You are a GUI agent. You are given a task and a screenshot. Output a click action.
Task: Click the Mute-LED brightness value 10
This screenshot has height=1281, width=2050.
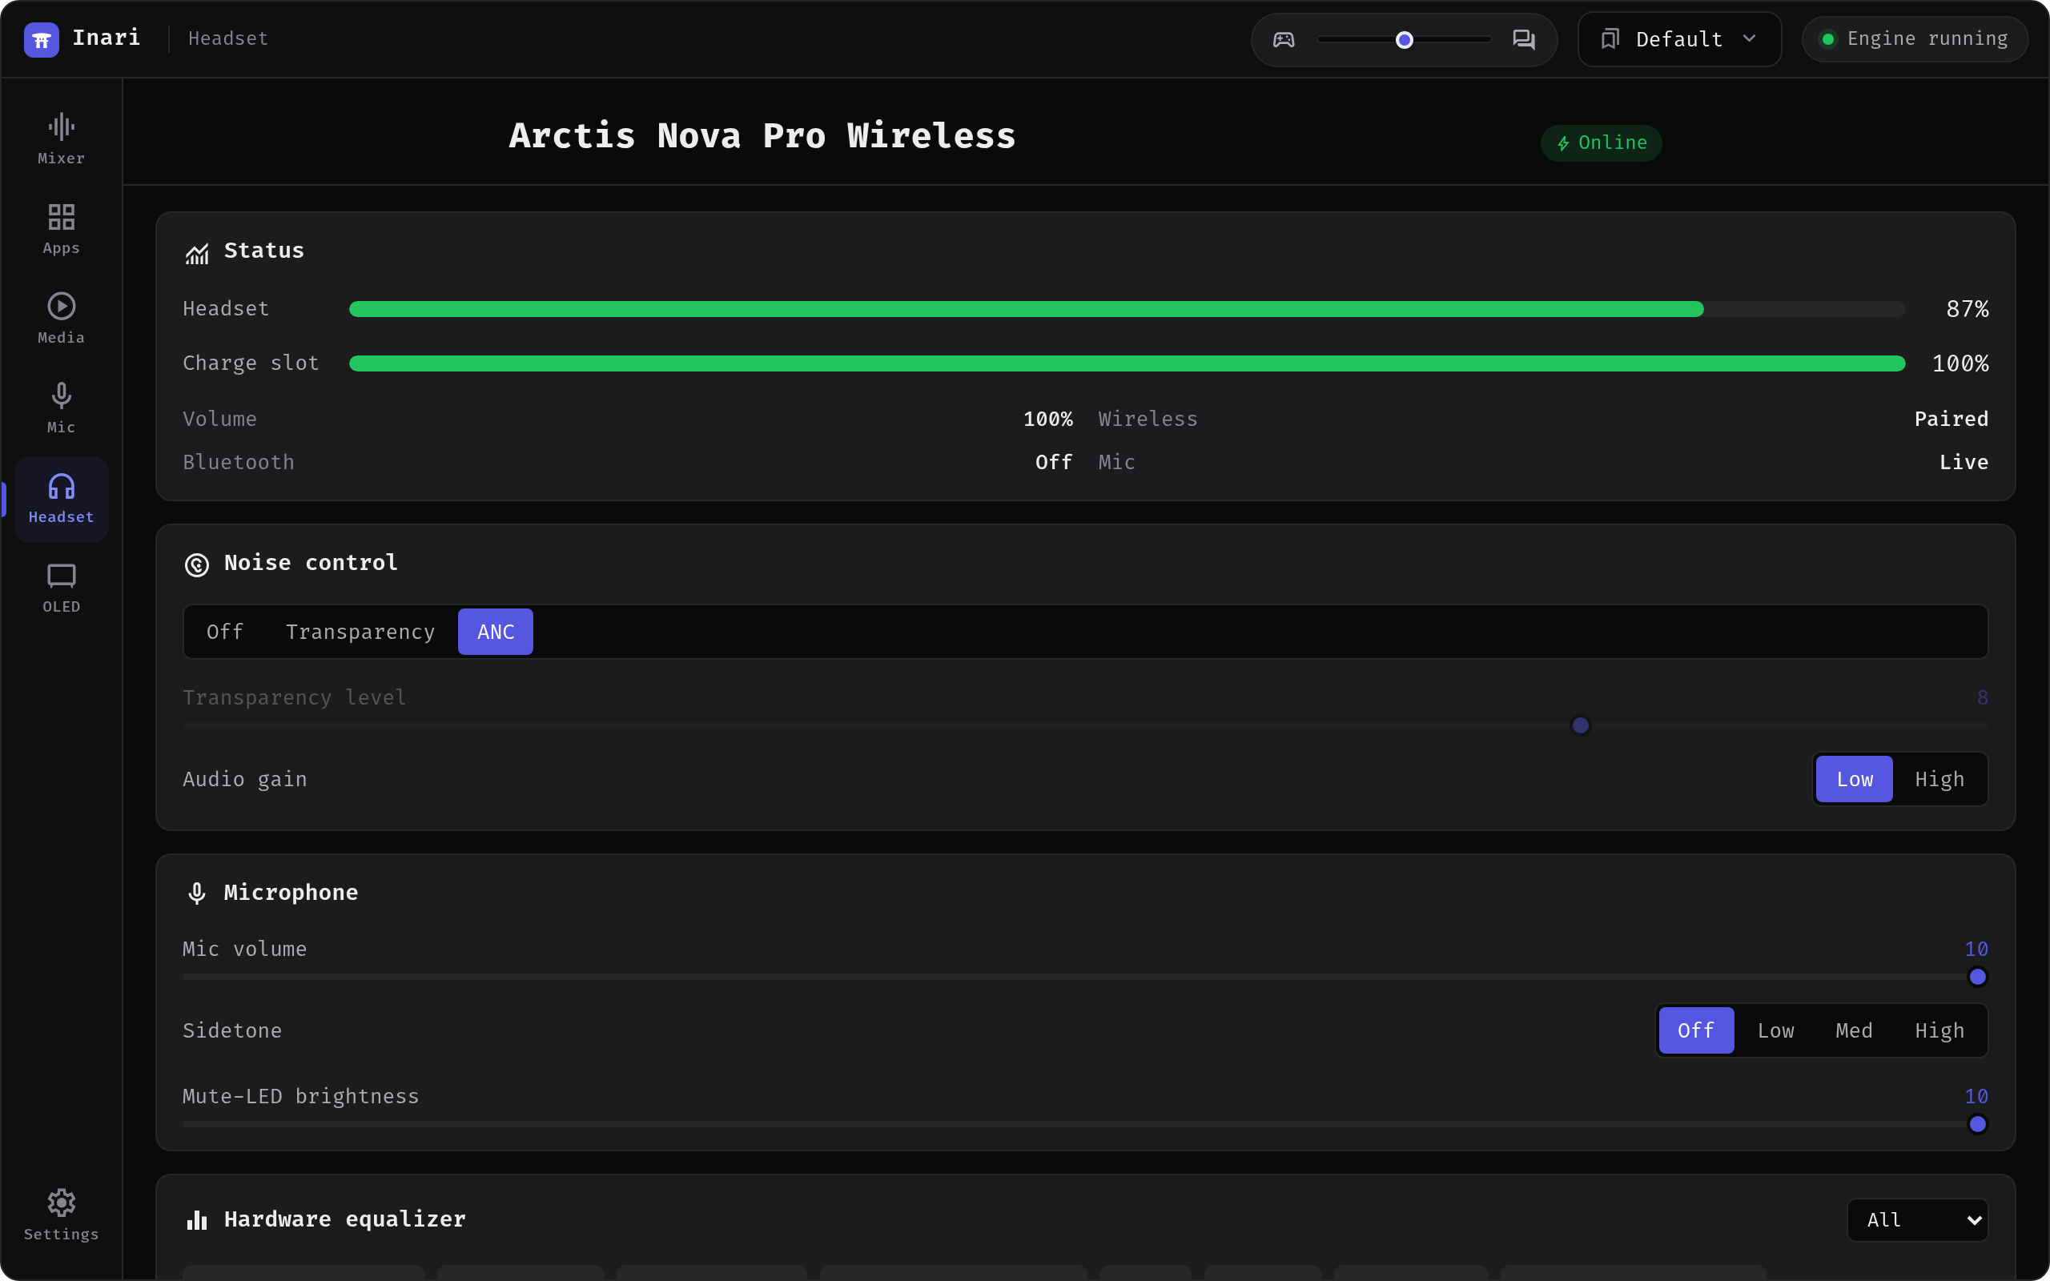1976,1096
